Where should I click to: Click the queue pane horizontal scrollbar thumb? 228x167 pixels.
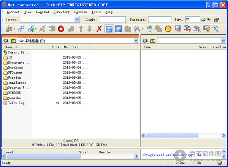[x=44, y=156]
